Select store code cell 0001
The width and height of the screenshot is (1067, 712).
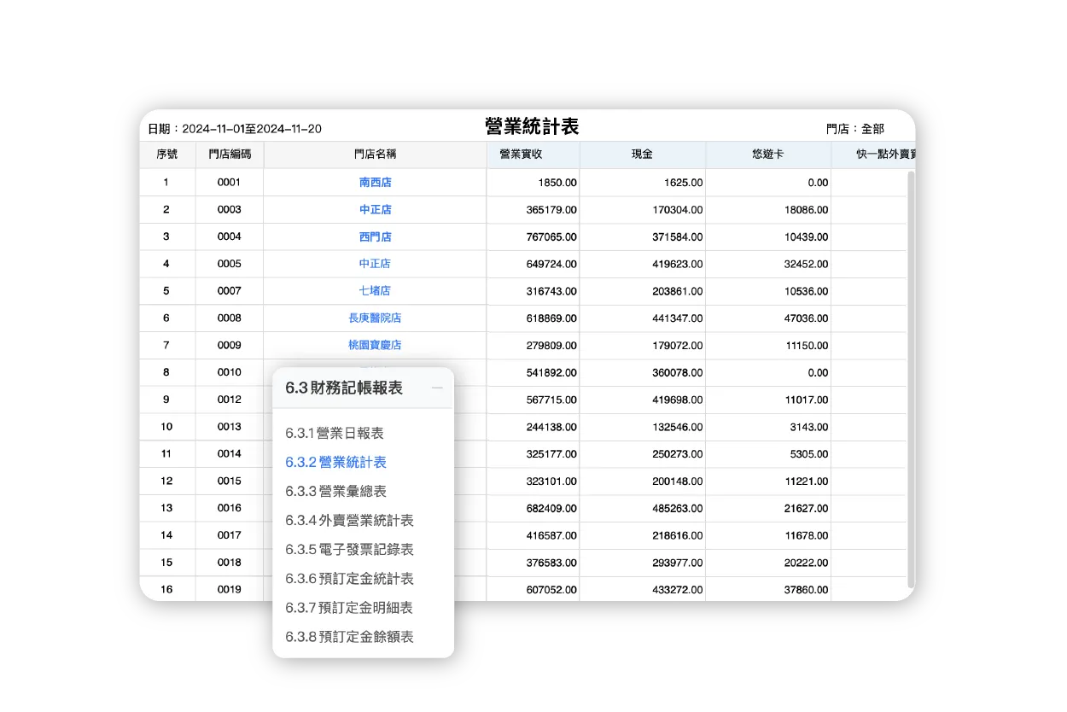click(229, 182)
